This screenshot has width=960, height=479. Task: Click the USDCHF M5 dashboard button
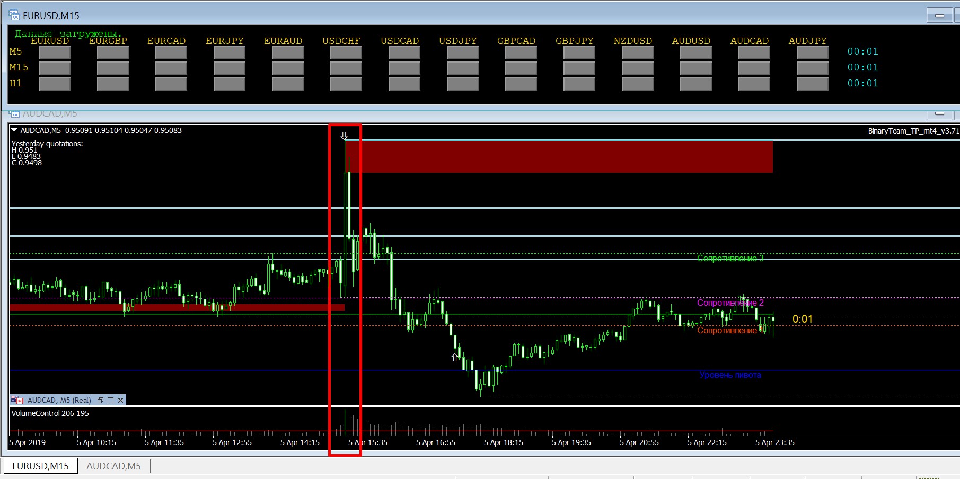(x=346, y=52)
